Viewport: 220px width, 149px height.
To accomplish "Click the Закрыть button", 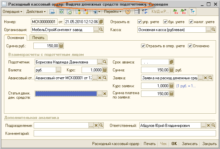I will tap(209, 144).
